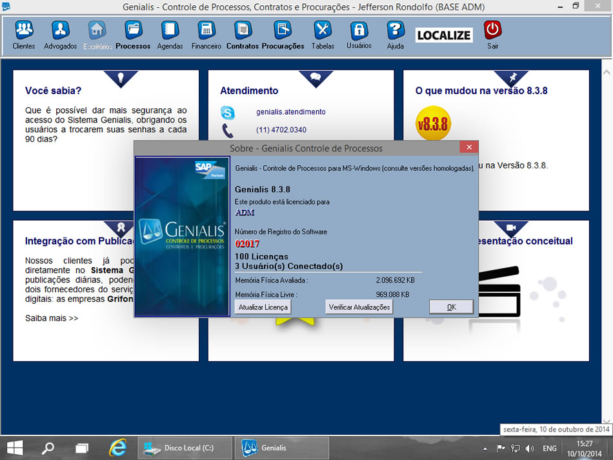
Task: Click the Task View taskbar icon
Action: (82, 448)
